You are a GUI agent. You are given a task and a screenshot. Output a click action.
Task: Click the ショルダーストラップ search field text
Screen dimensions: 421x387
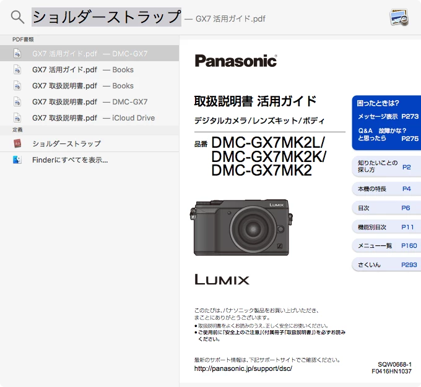click(106, 17)
